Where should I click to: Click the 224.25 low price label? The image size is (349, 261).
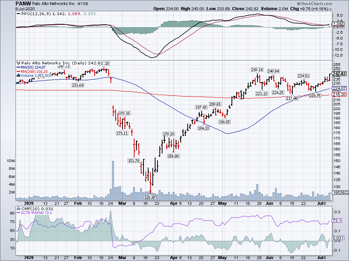tap(278, 92)
